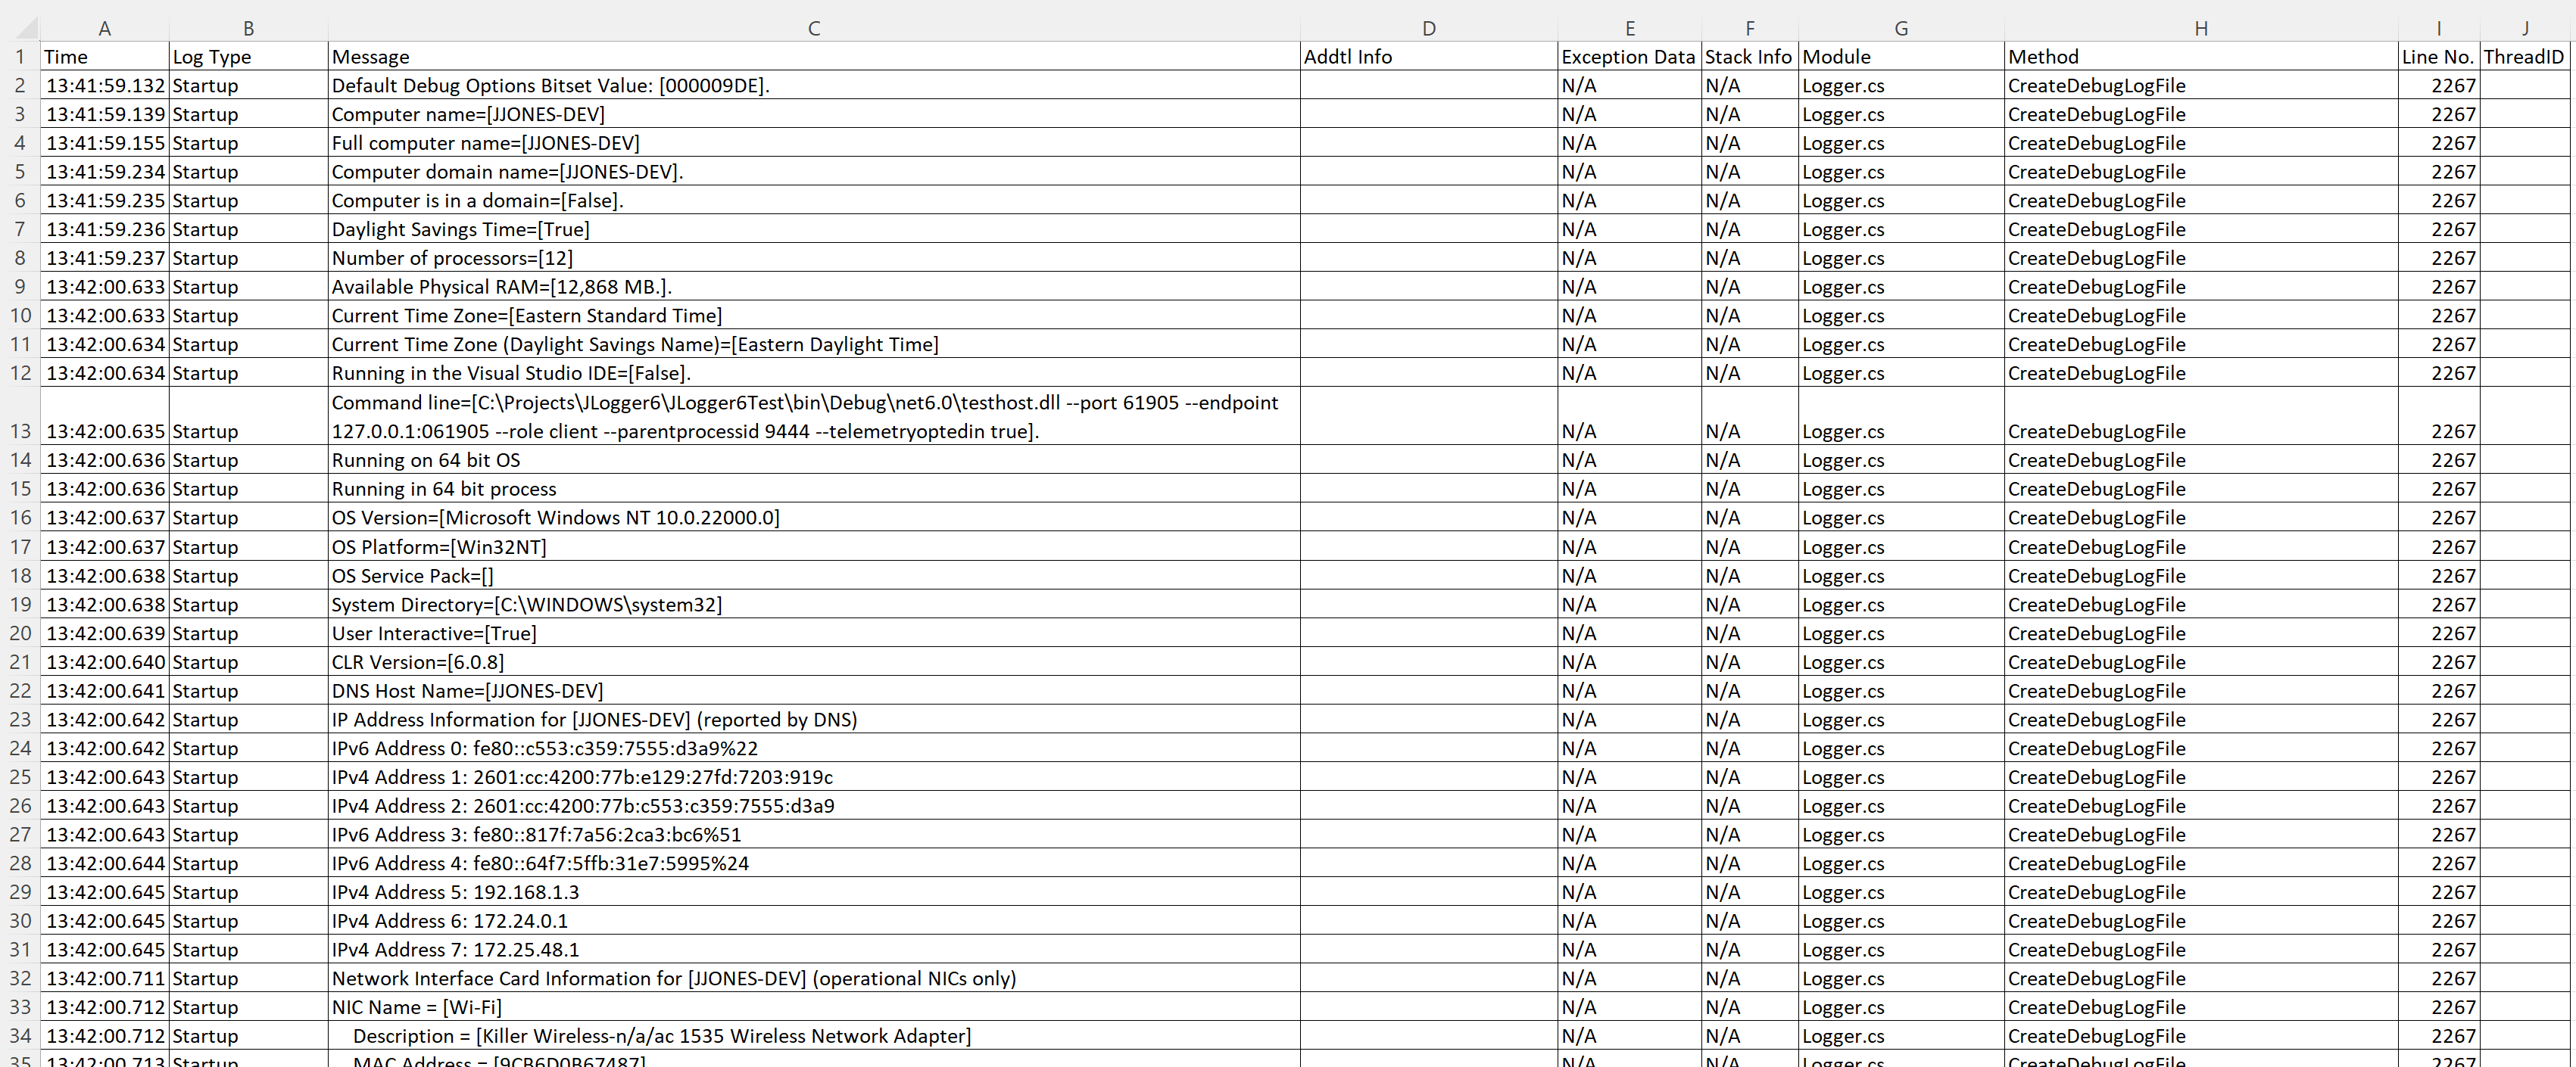2576x1067 pixels.
Task: Click the 'Addtl Info' header cell
Action: click(x=1429, y=56)
